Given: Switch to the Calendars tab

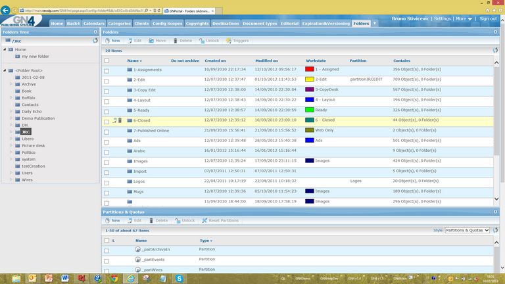Looking at the screenshot, I should (94, 23).
